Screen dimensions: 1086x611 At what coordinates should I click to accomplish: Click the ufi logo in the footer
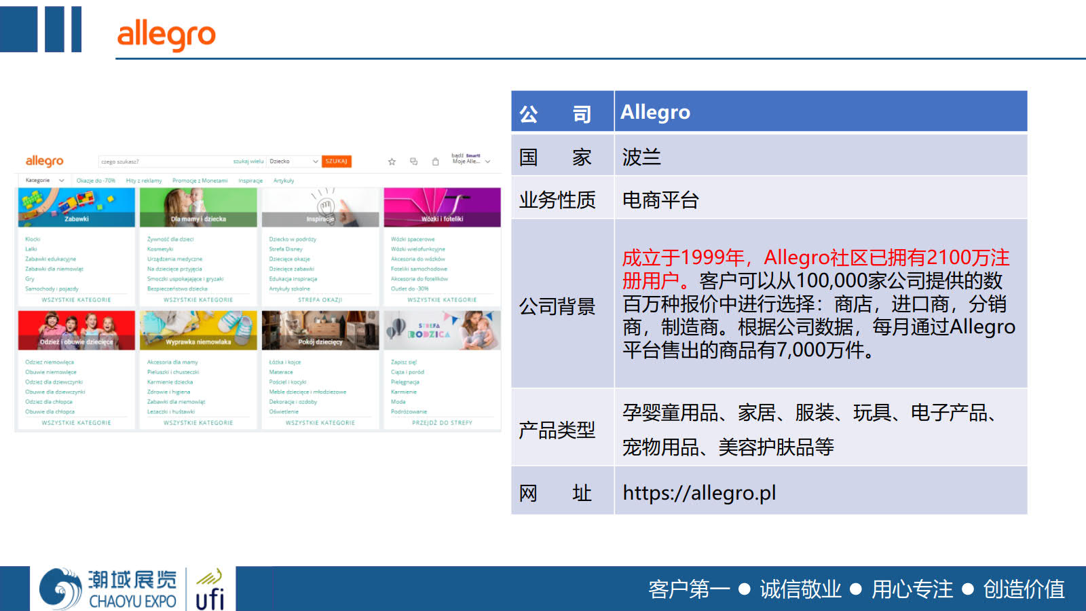point(210,590)
